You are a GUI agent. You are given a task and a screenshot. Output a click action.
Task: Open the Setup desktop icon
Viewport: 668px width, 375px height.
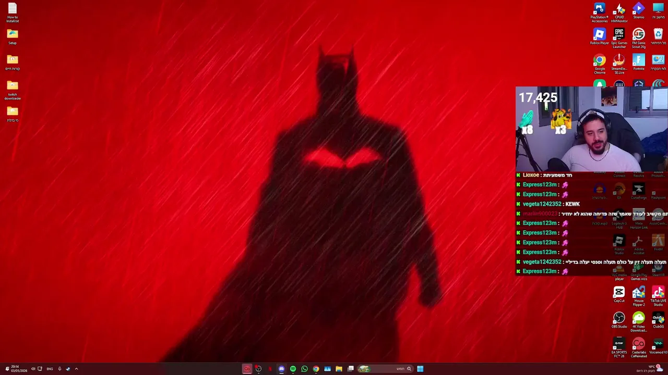pyautogui.click(x=13, y=37)
